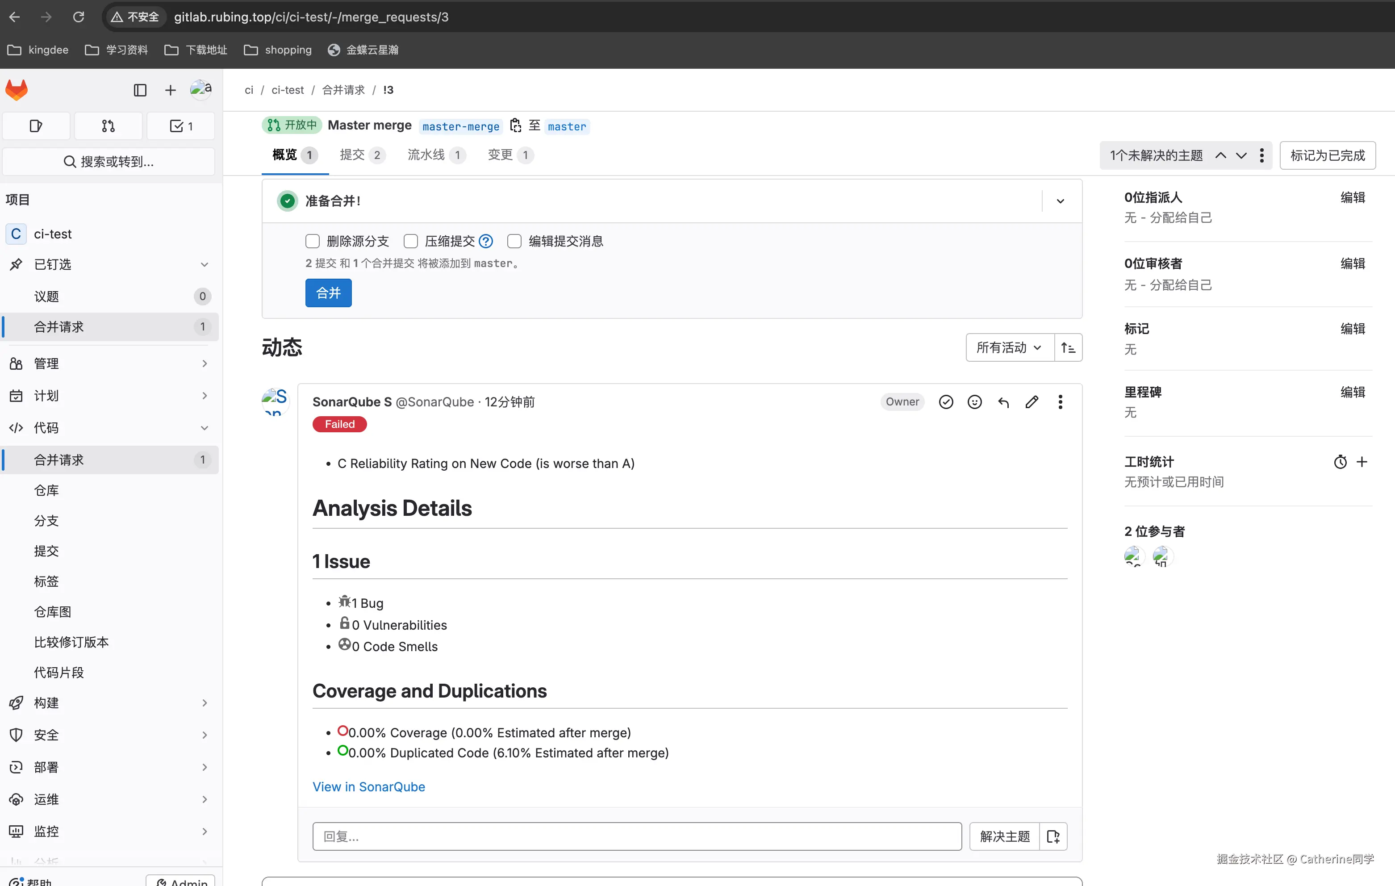Toggle the sidebar collapse icon

click(140, 90)
